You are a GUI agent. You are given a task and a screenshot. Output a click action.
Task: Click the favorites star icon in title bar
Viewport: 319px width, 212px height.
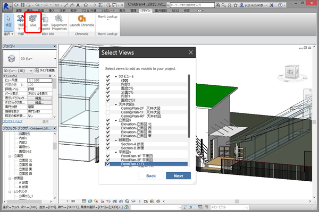click(x=236, y=5)
